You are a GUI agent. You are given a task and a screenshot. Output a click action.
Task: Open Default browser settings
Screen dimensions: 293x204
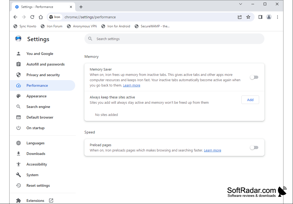point(43,117)
